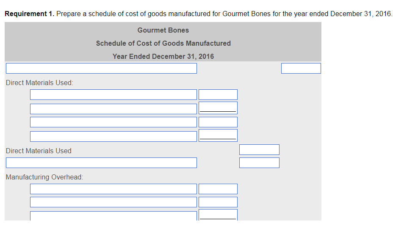Select third description field under Direct Materials Used:
This screenshot has height=226, width=393.
[113, 122]
